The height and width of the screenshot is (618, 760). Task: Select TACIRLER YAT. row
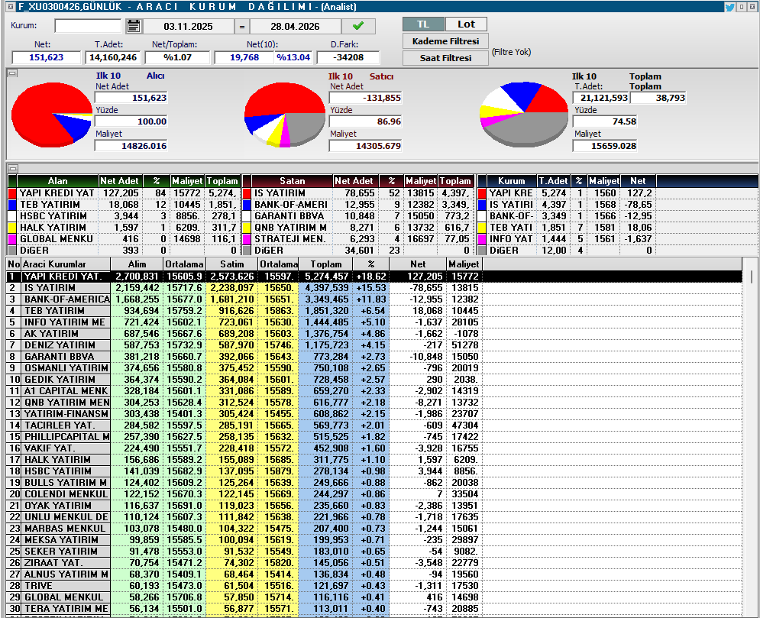tap(374, 425)
